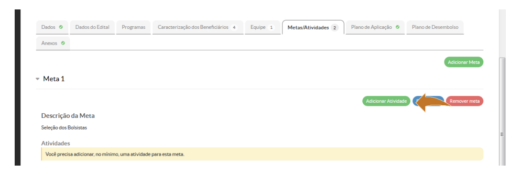Image resolution: width=510 pixels, height=196 pixels.
Task: Click the Adicionar Atividade button
Action: [386, 101]
